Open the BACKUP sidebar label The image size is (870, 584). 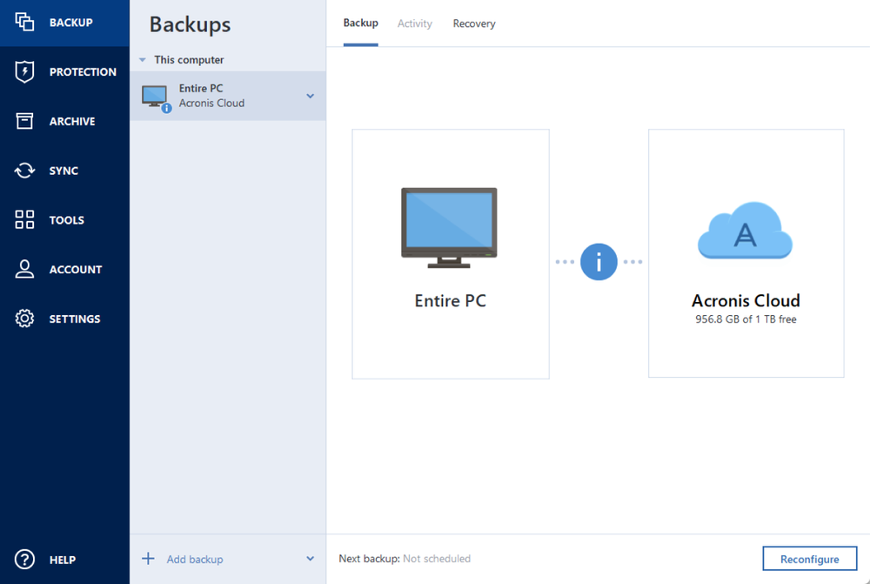coord(71,23)
